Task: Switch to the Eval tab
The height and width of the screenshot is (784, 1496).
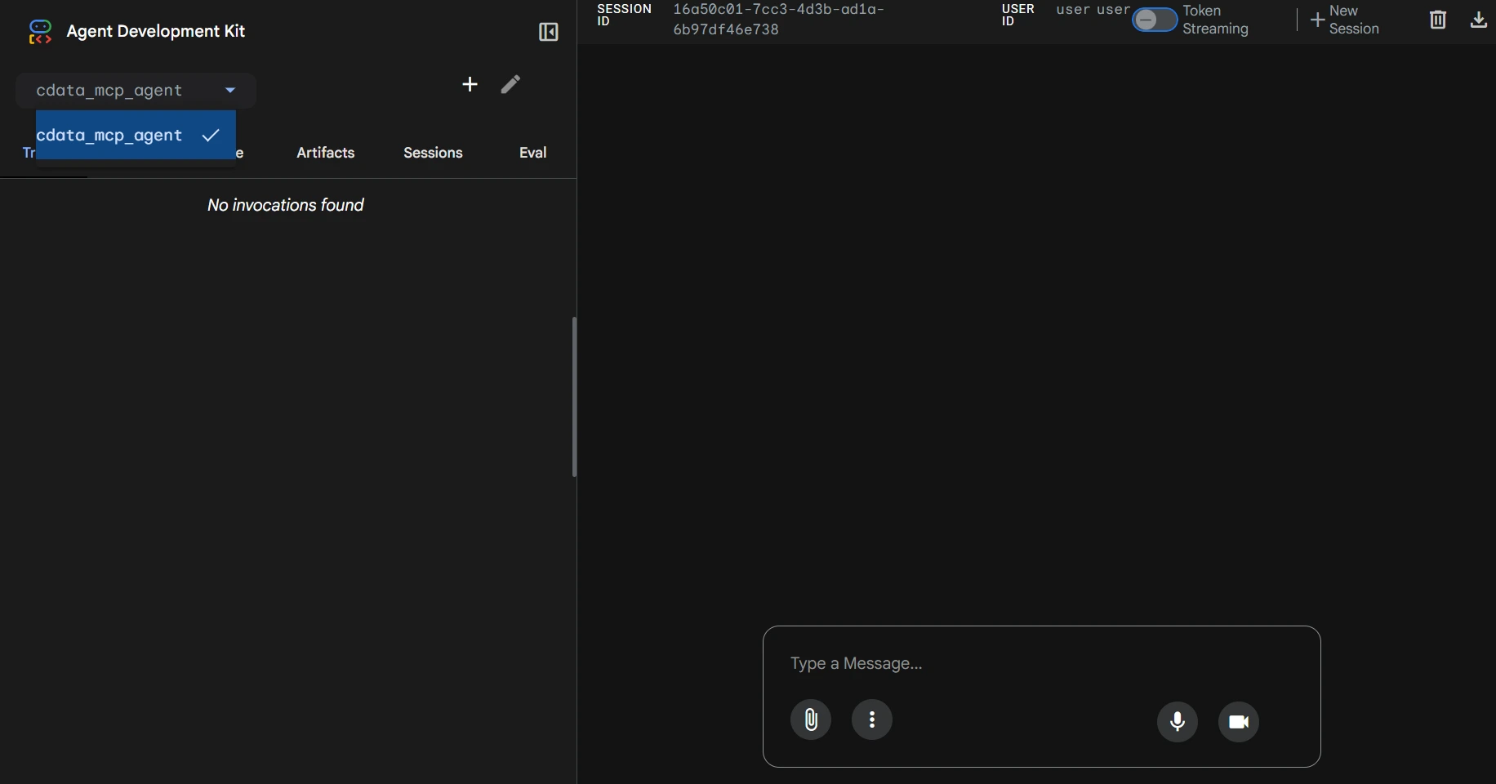Action: pyautogui.click(x=532, y=153)
